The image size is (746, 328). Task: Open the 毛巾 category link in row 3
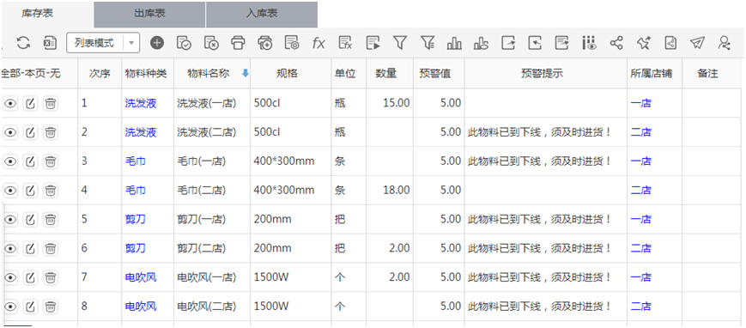tap(136, 161)
